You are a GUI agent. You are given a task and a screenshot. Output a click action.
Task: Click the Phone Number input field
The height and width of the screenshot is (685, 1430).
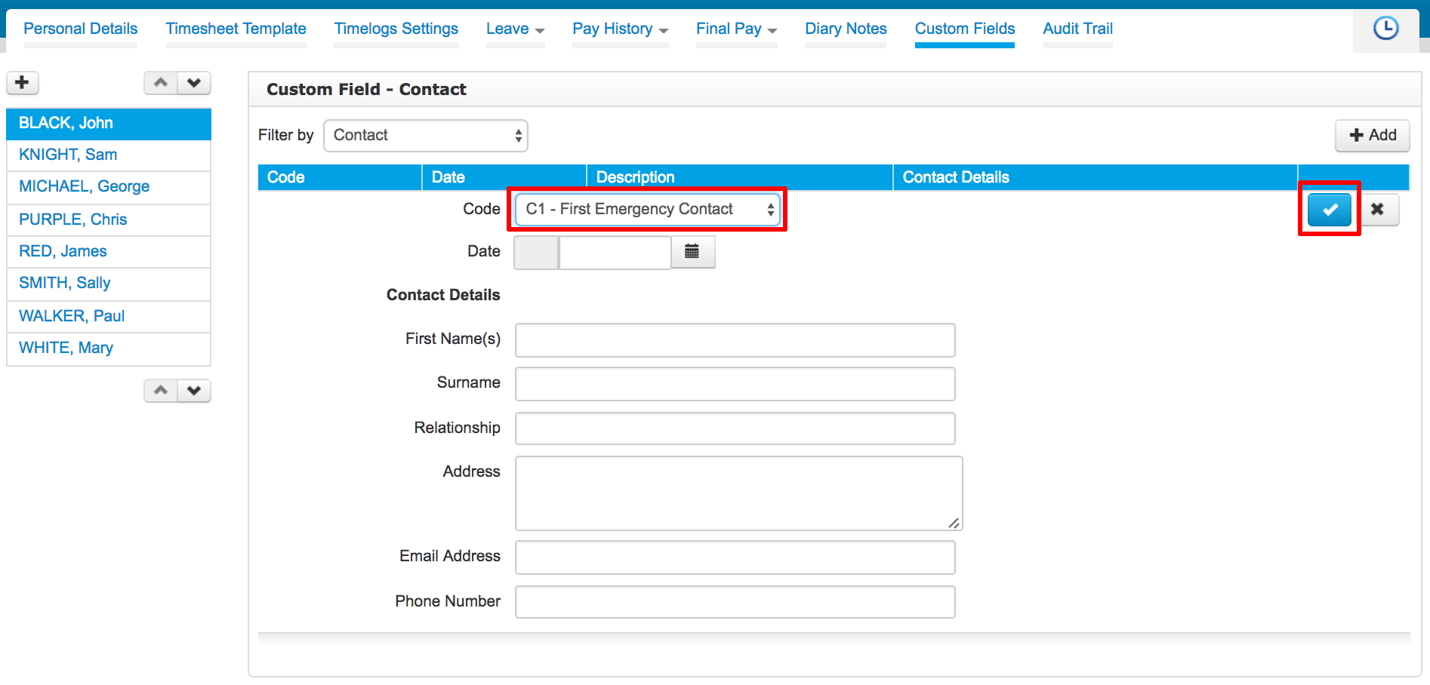click(x=735, y=602)
